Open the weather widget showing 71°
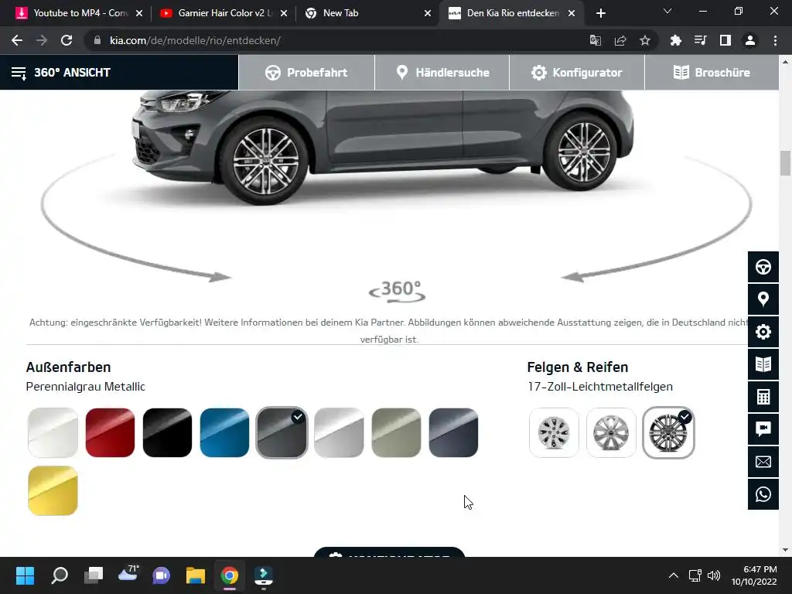This screenshot has width=792, height=594. (x=128, y=575)
